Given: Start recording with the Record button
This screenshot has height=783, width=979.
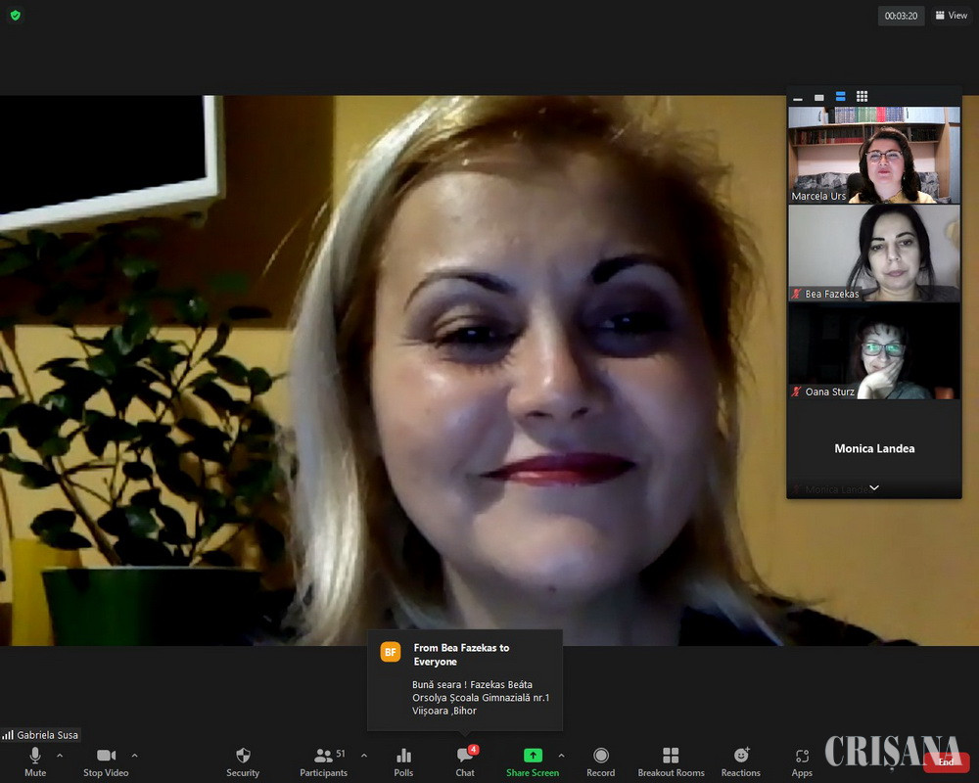Looking at the screenshot, I should pyautogui.click(x=600, y=760).
